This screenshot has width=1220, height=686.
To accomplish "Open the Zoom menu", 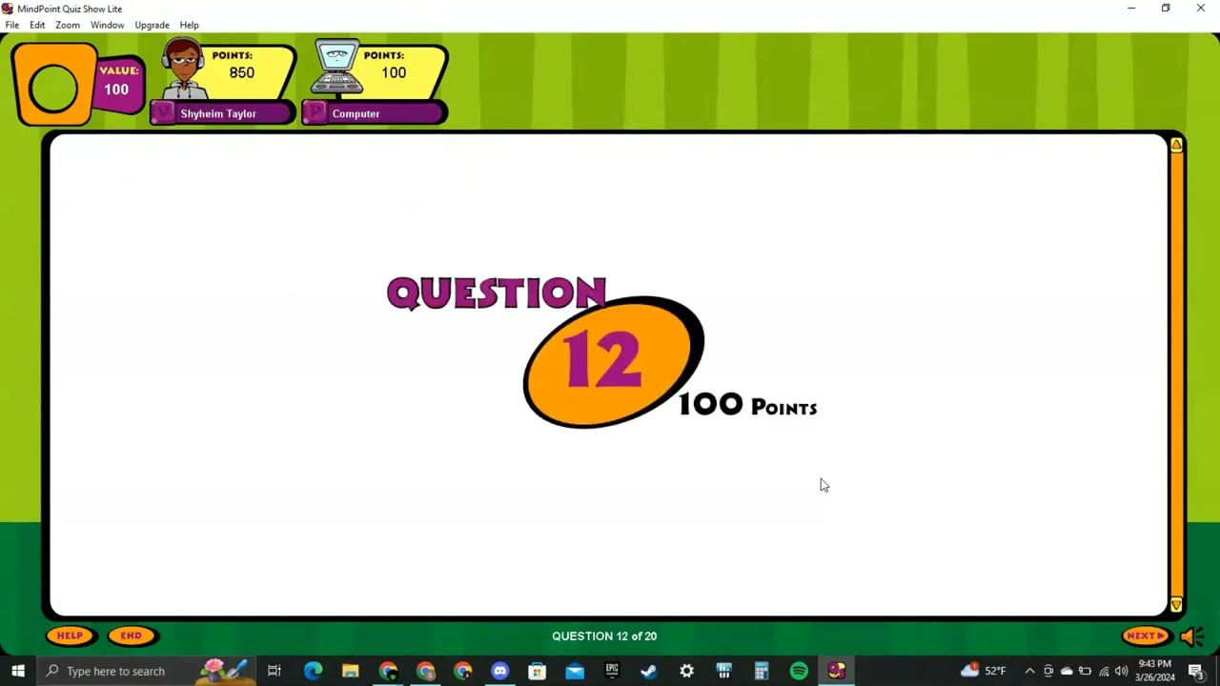I will coord(68,25).
